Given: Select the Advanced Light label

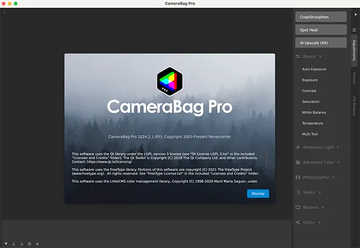Looking at the screenshot, I should [x=318, y=147].
